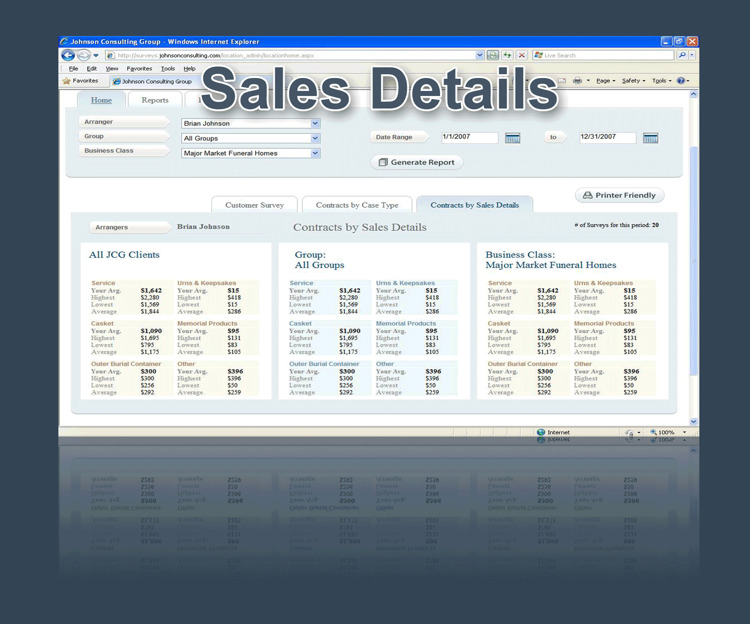Click the scrollbar down arrow
The width and height of the screenshot is (750, 624).
coord(693,422)
